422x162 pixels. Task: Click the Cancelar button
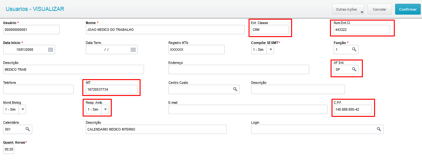(x=379, y=9)
